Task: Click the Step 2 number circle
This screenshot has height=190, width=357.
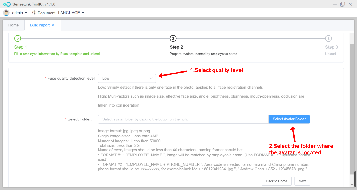Action: tap(173, 38)
